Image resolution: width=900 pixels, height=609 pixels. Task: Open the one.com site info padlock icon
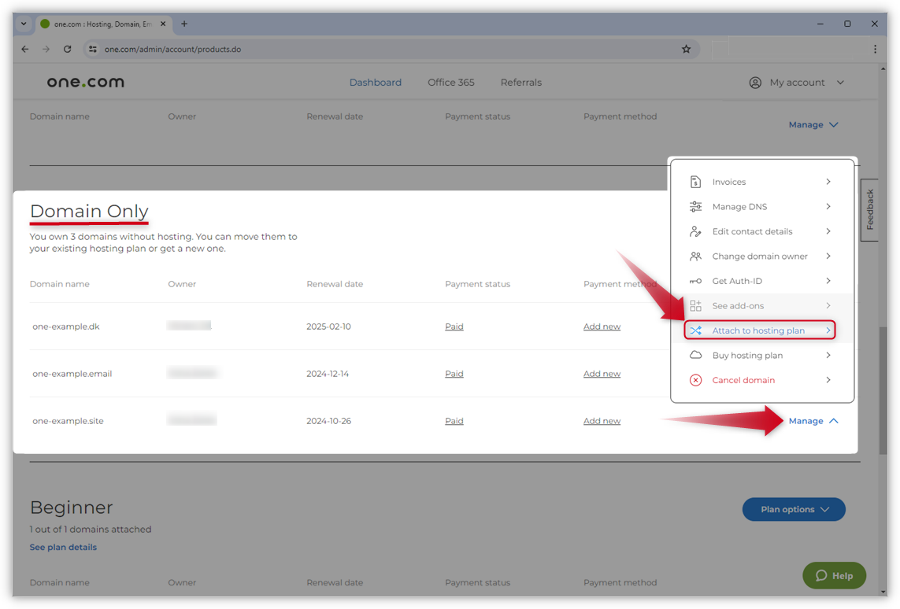click(x=92, y=49)
